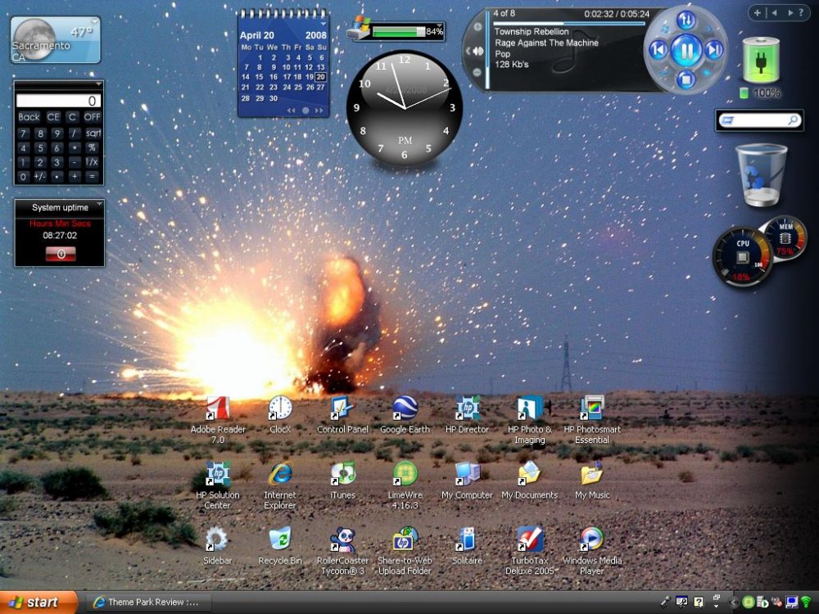This screenshot has height=614, width=819.
Task: Turn off the calculator with OFF key
Action: 93,117
